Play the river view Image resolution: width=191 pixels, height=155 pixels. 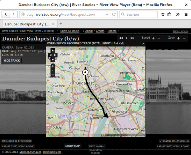(x=127, y=38)
